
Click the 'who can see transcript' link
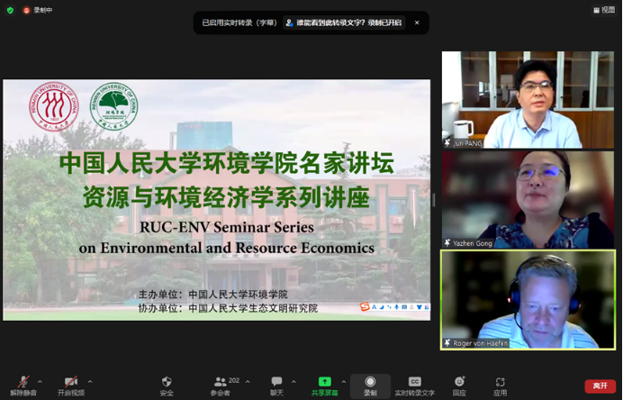345,23
